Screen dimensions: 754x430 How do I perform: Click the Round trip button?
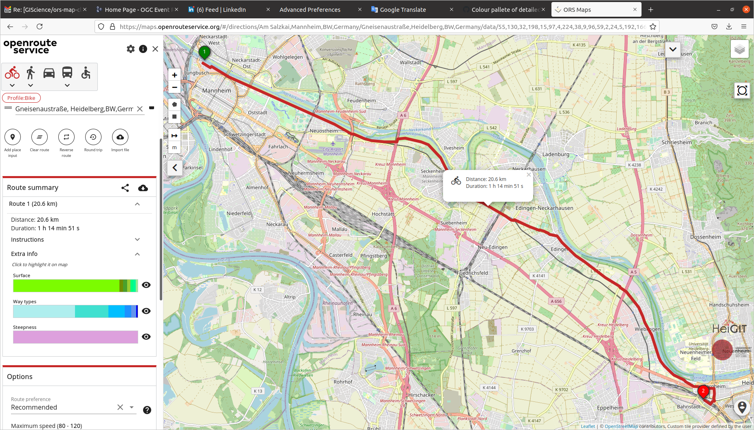(x=93, y=137)
